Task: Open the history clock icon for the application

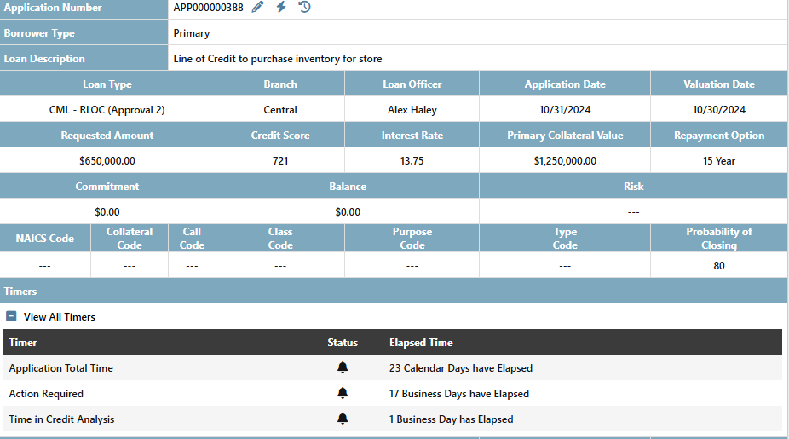Action: 304,8
